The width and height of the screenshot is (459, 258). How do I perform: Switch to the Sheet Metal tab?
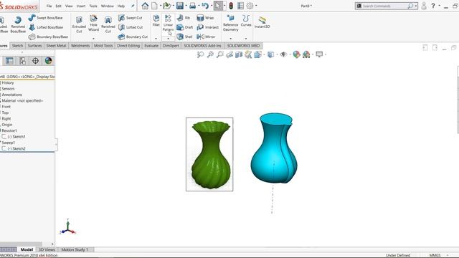56,46
